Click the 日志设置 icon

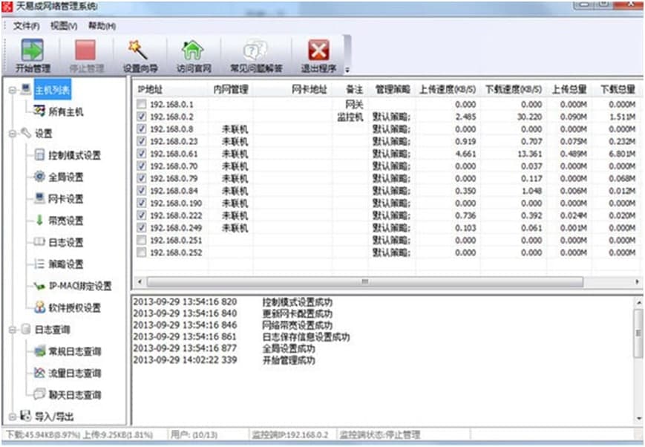coord(39,242)
